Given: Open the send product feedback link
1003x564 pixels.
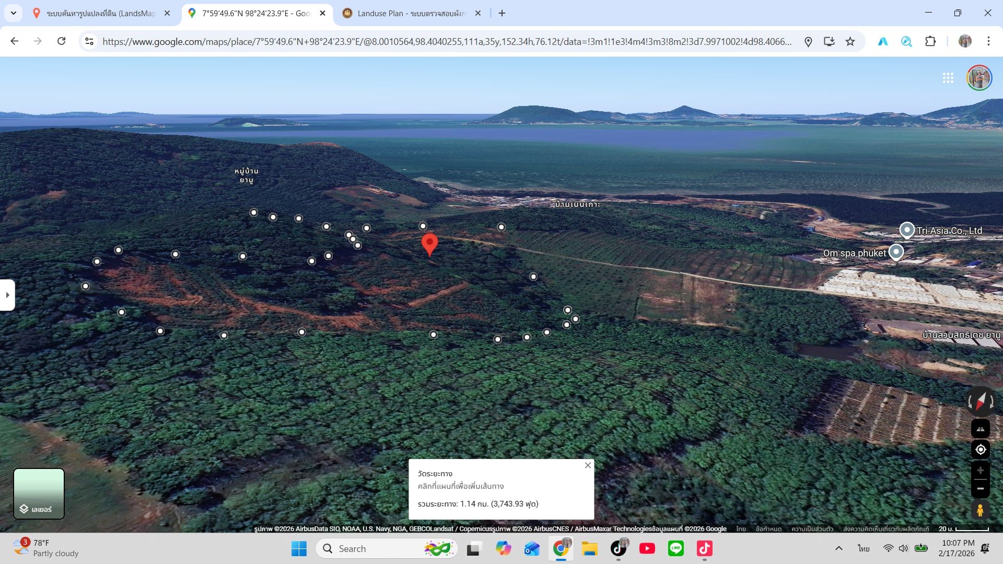Looking at the screenshot, I should pyautogui.click(x=886, y=528).
